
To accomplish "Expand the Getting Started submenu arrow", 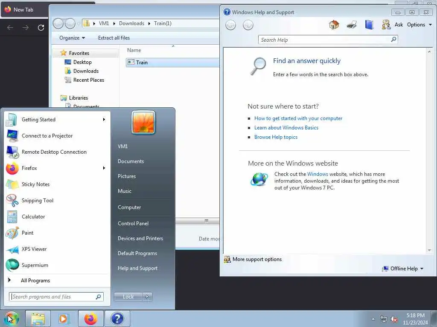I will (x=104, y=120).
